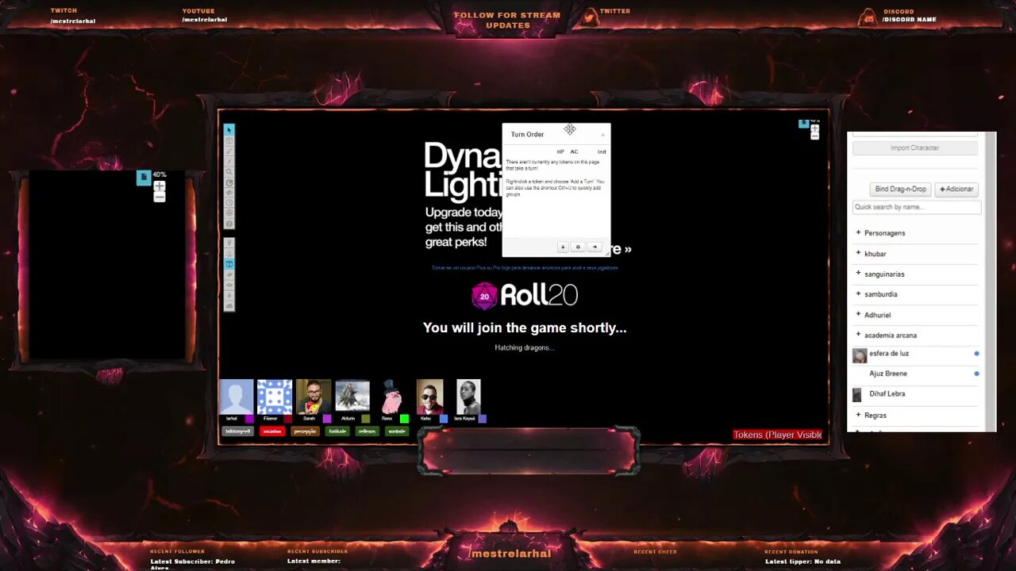The image size is (1016, 571).
Task: Click page icon in left preview panel
Action: (x=144, y=178)
